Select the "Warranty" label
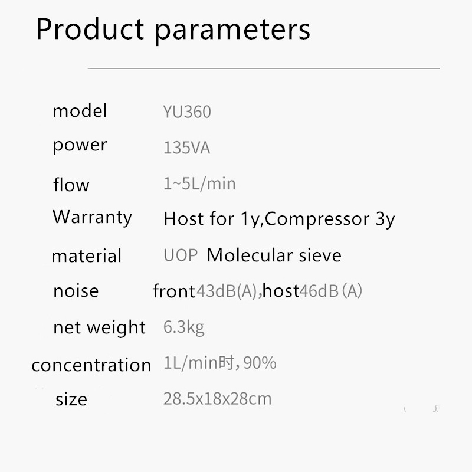This screenshot has width=472, height=472. (x=92, y=217)
